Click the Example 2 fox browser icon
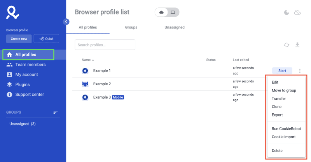Screen dimensions: 311x162 point(85,84)
